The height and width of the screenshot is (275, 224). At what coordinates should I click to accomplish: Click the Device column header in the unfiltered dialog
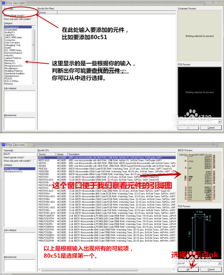tap(48, 13)
